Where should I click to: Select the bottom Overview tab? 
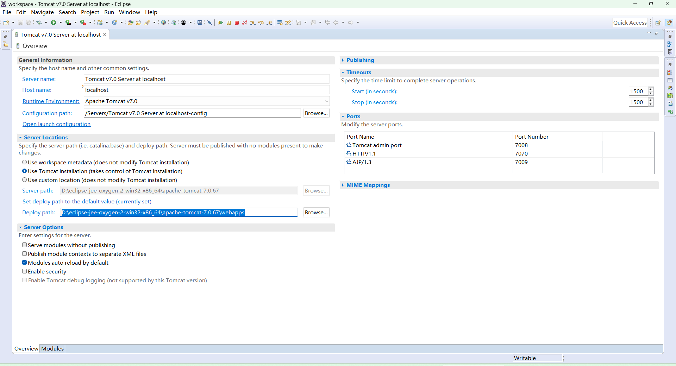[x=26, y=348]
